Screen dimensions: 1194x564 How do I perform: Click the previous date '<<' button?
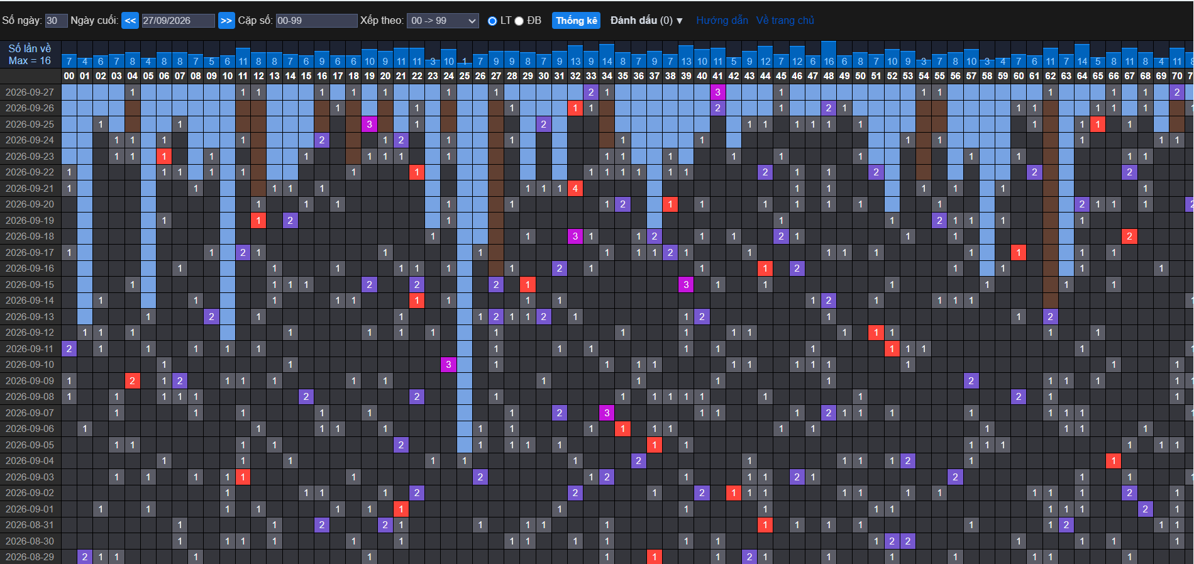(130, 21)
